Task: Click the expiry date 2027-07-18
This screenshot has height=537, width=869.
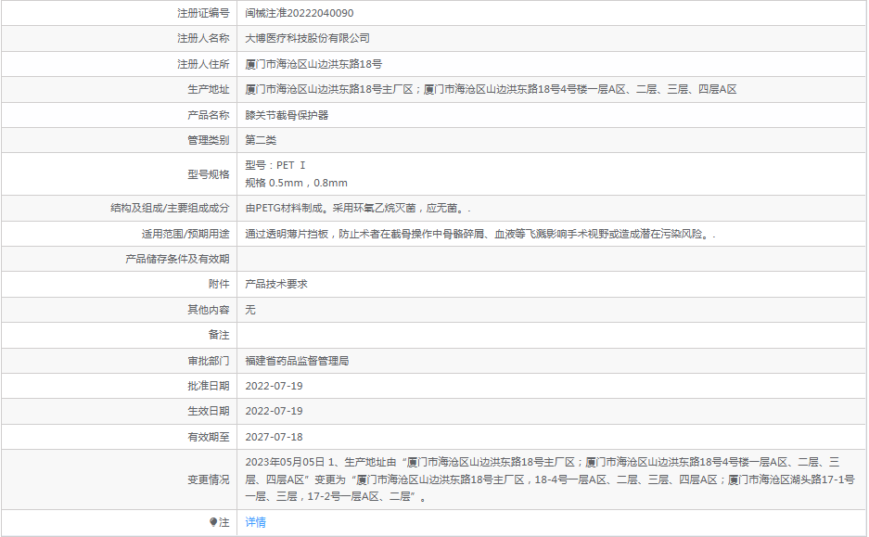Action: (x=274, y=436)
